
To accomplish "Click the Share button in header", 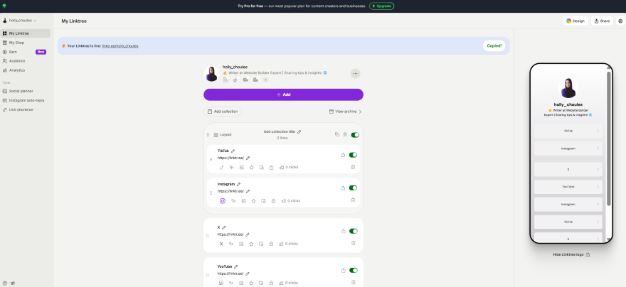I will pos(602,21).
